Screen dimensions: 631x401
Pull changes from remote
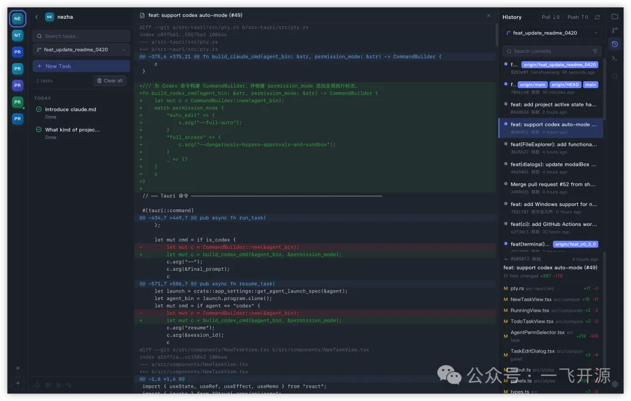coord(550,17)
